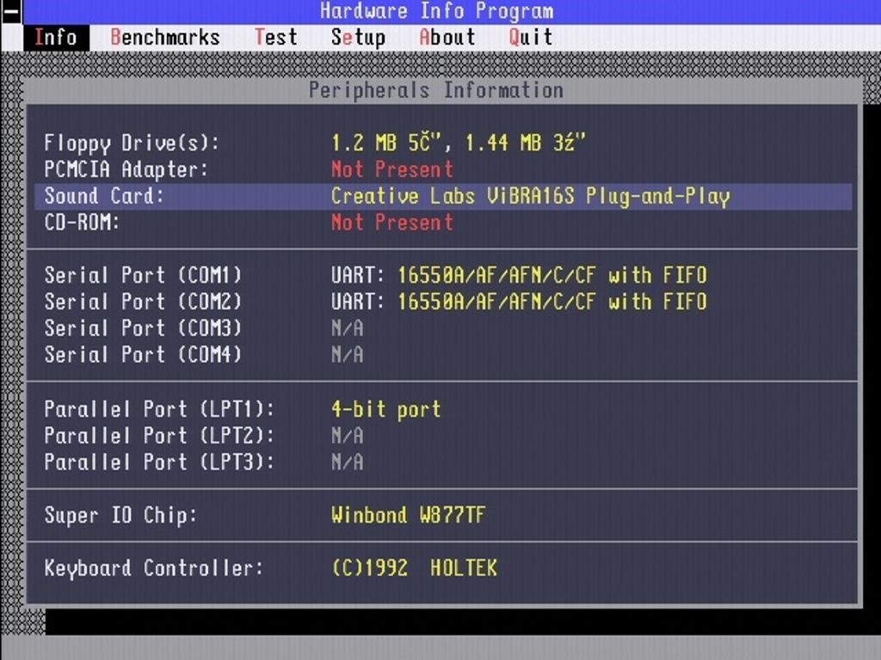Open the Benchmarks menu
This screenshot has width=881, height=660.
pyautogui.click(x=164, y=38)
